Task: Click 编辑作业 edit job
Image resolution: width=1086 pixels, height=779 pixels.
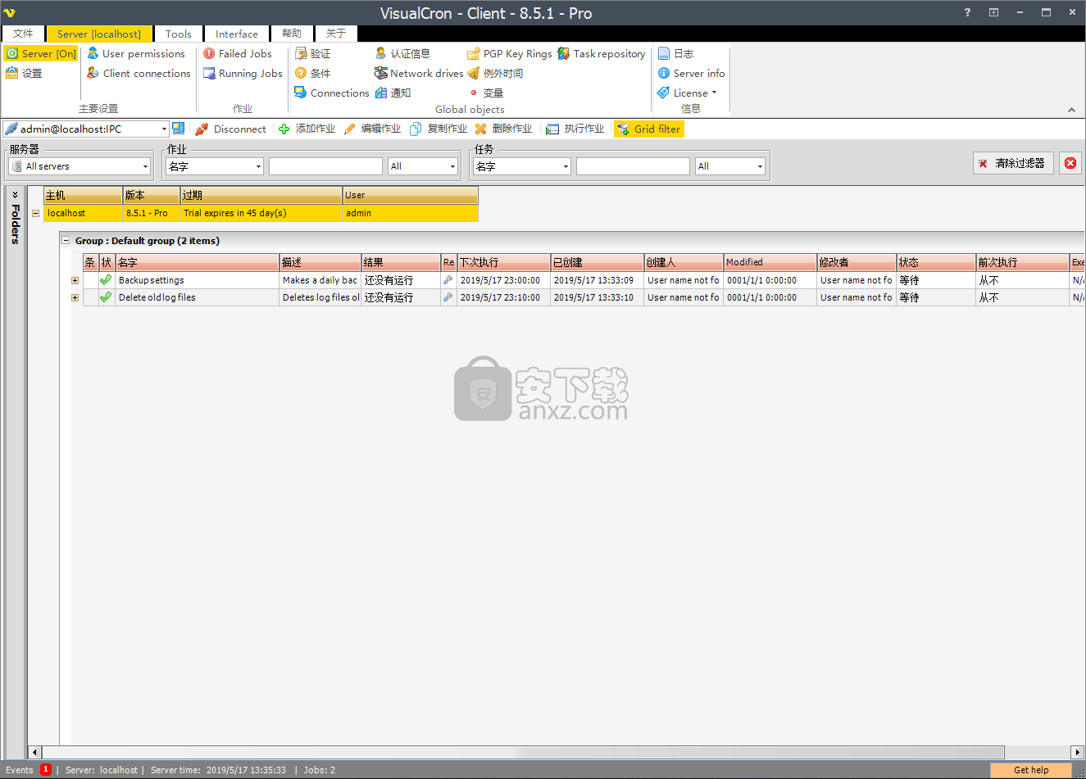Action: click(x=372, y=129)
